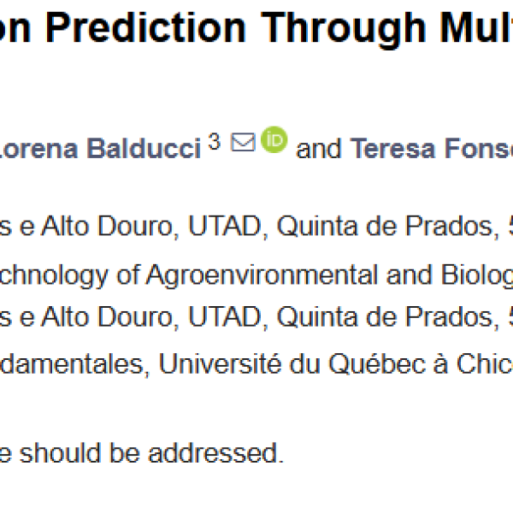Click the word Agroenvironmental in the affiliation
513x513 pixels.
pyautogui.click(x=262, y=274)
